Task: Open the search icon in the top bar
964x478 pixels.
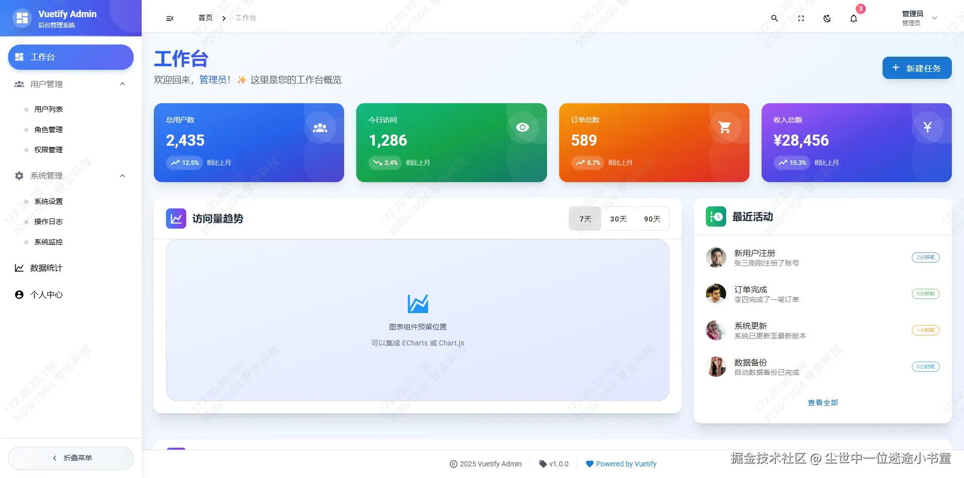Action: [774, 18]
